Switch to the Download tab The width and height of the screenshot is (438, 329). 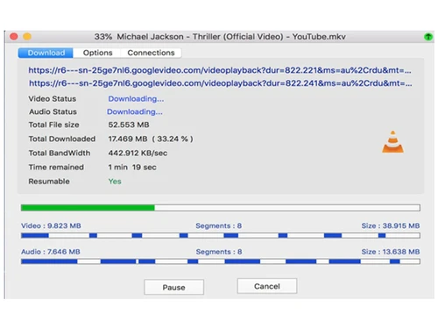[46, 53]
